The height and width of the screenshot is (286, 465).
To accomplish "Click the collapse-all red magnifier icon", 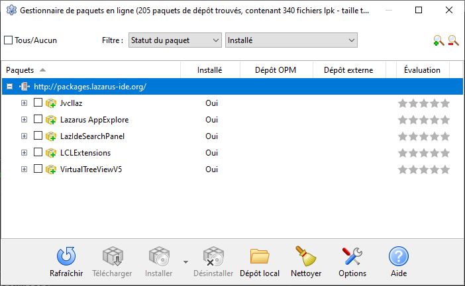I will 454,41.
